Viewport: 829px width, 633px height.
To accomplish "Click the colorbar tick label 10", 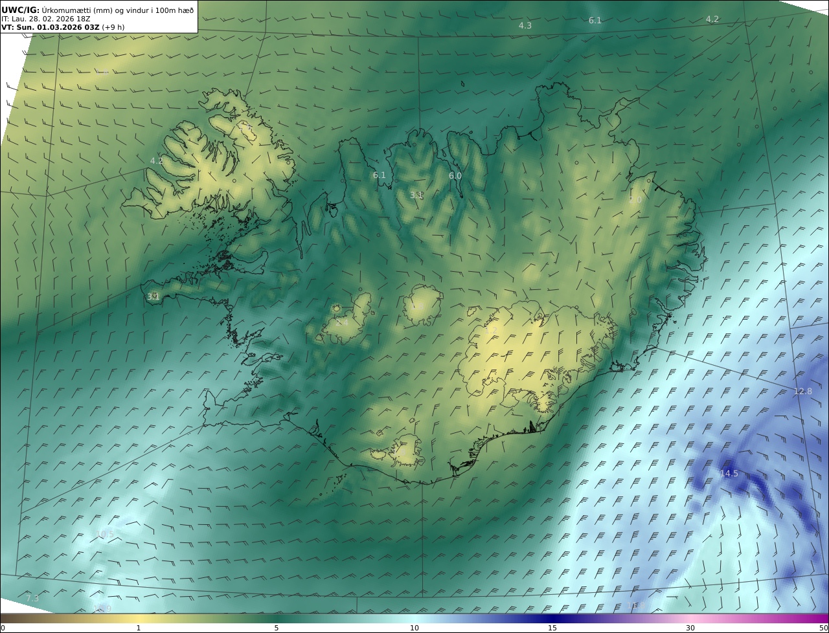I will (414, 628).
